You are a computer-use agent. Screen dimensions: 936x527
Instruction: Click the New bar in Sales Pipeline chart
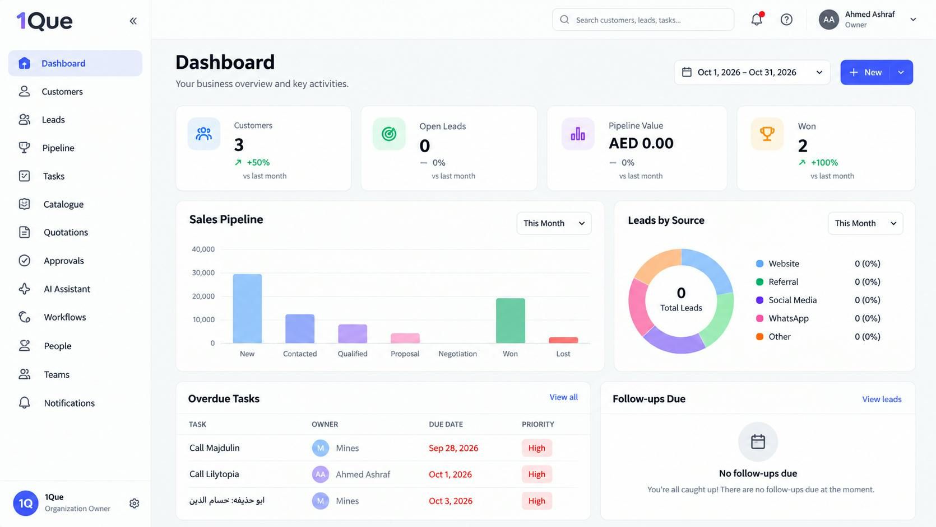247,308
